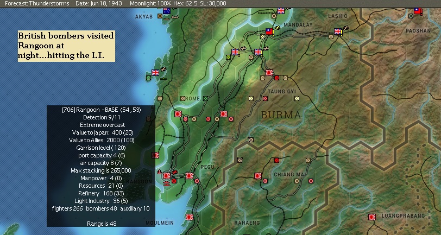The image size is (441, 235).
Task: Select the Australian flag base beside Akyab
Action: 167,11
